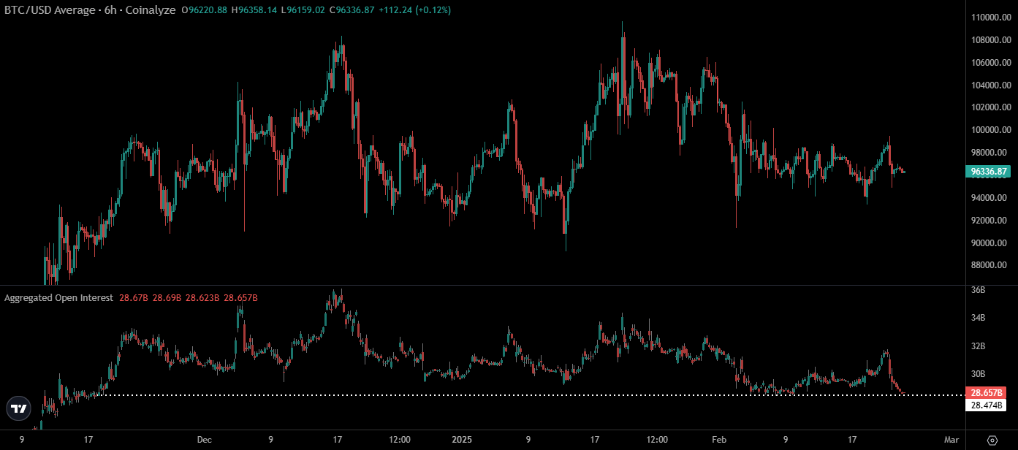Click the 30B open interest axis label

point(979,373)
